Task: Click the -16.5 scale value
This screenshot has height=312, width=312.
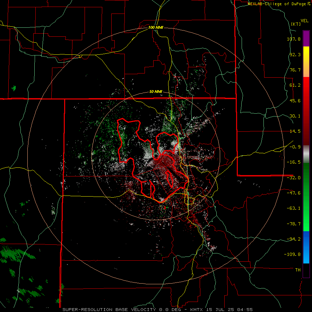Action: [x=294, y=162]
